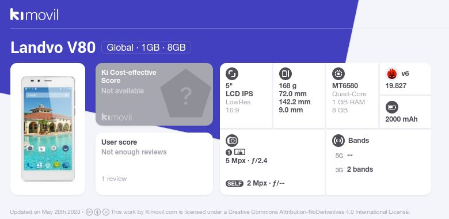Click the MT6580 processor chip icon
This screenshot has width=449, height=219.
tap(338, 74)
